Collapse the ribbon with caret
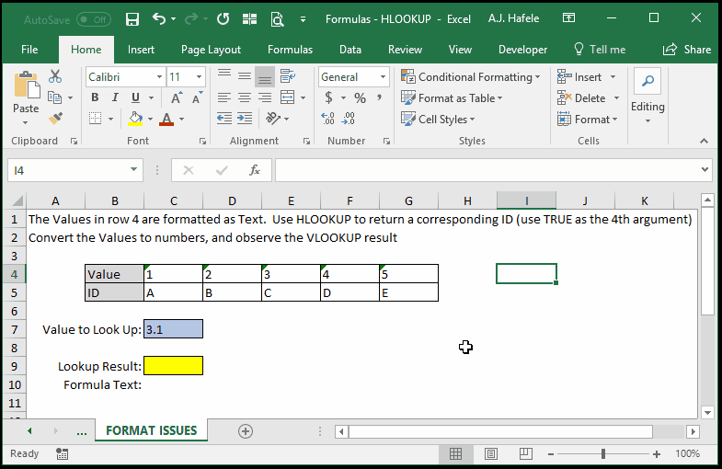The width and height of the screenshot is (722, 469). pos(704,142)
